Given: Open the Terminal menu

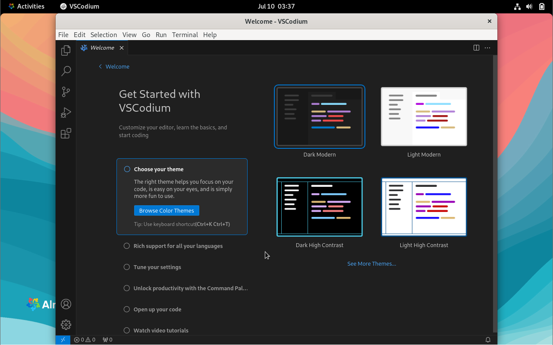Looking at the screenshot, I should (x=185, y=34).
